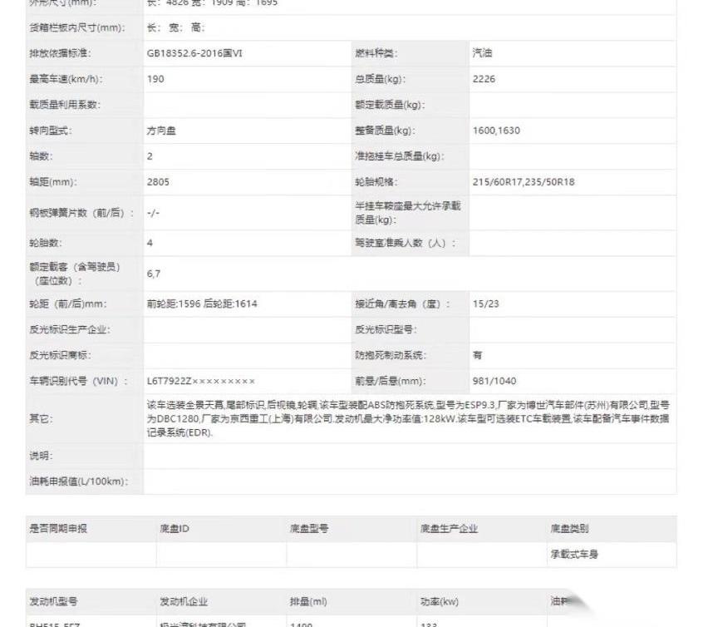
Task: Click the column header 底盘类别
Action: pyautogui.click(x=569, y=529)
